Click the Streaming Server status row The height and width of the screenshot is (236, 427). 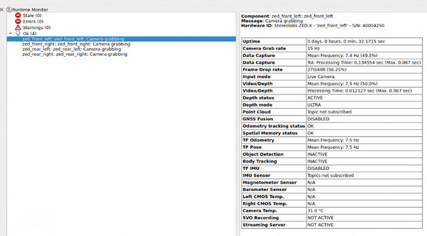[332, 225]
